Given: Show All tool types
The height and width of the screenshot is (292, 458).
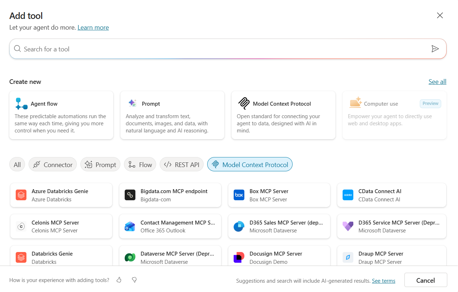Looking at the screenshot, I should (x=17, y=165).
